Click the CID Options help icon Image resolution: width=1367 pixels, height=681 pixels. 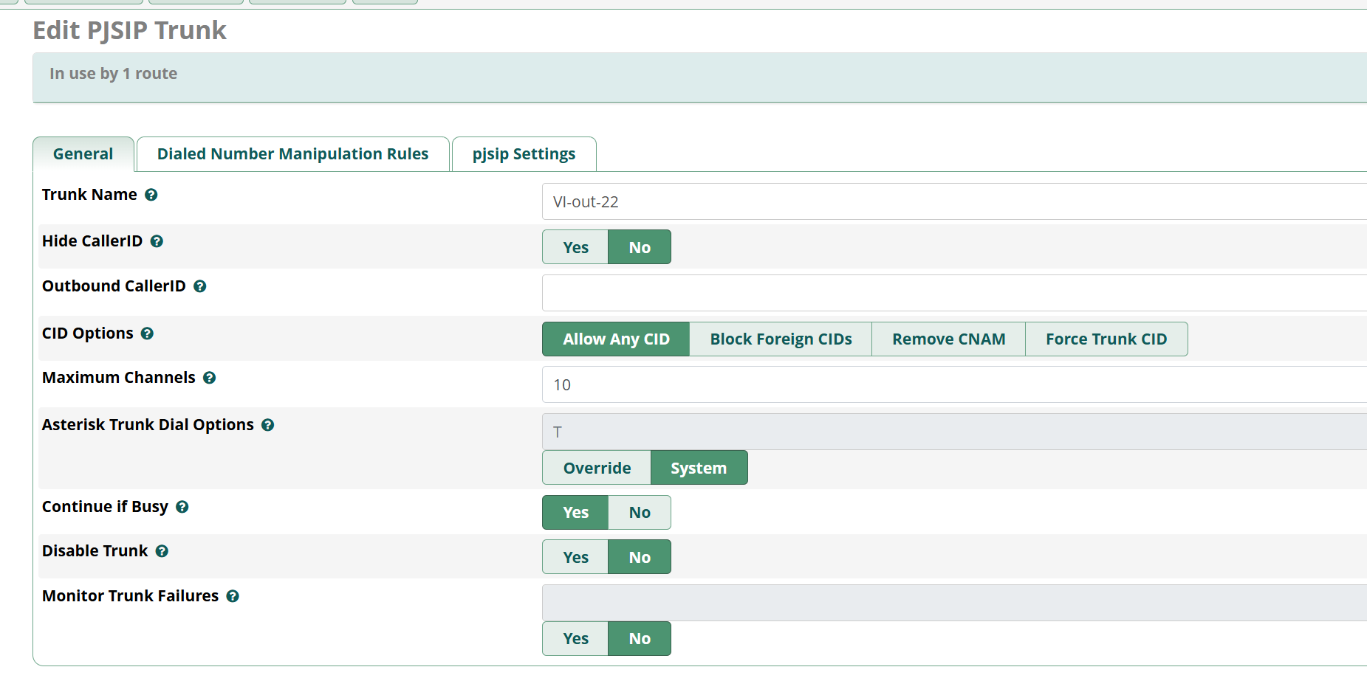[147, 333]
